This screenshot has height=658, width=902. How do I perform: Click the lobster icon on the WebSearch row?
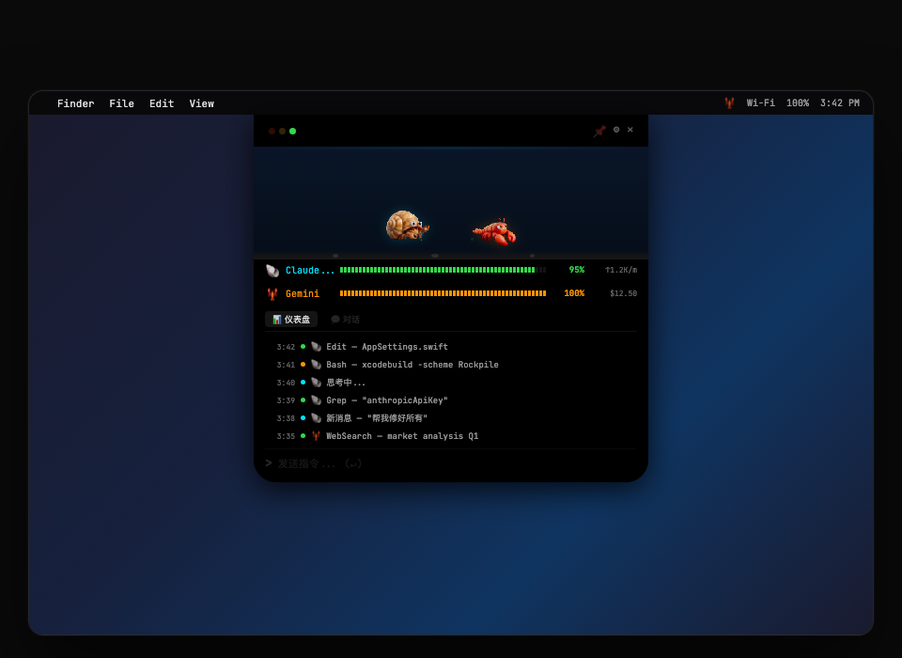pyautogui.click(x=316, y=436)
